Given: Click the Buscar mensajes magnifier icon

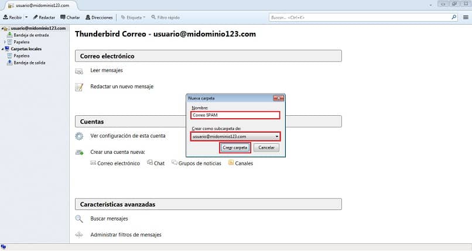Looking at the screenshot, I should coord(79,219).
